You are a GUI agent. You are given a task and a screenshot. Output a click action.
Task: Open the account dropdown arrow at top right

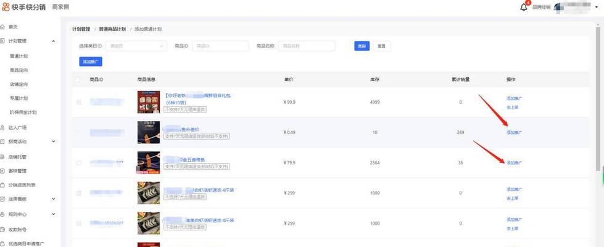(597, 7)
